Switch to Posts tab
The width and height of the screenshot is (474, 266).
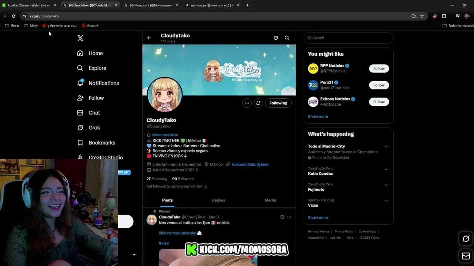click(167, 200)
